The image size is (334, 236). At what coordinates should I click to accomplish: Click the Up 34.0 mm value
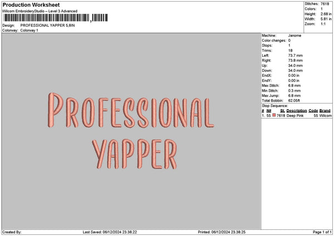(295, 66)
